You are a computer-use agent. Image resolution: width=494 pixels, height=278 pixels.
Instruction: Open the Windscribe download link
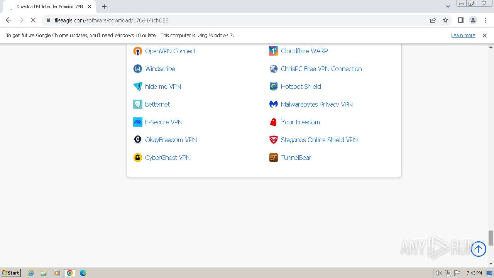(x=160, y=69)
